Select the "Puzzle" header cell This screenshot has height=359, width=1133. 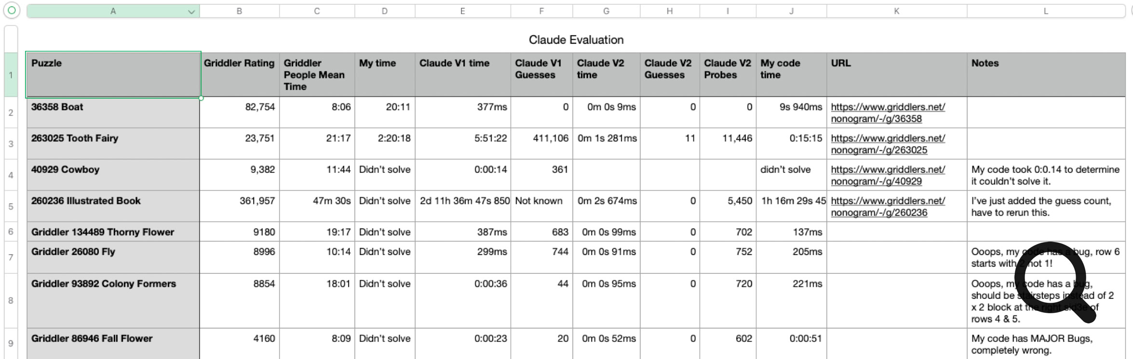113,75
